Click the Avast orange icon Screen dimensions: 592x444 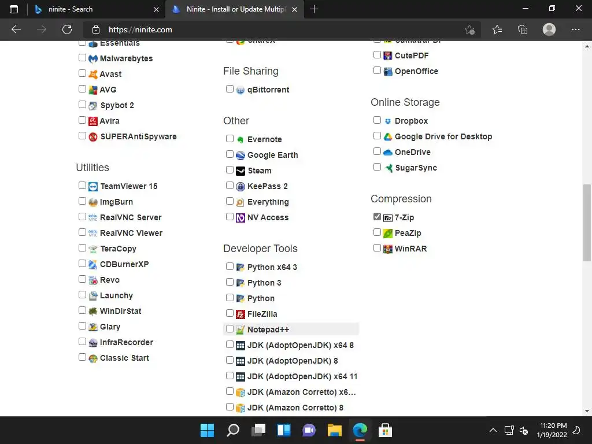tap(93, 74)
